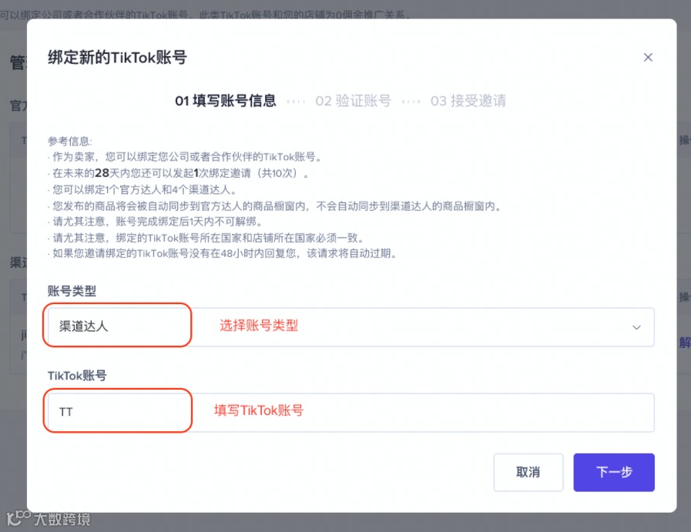Go to step 02 验证账号
This screenshot has width=691, height=532.
click(x=353, y=101)
